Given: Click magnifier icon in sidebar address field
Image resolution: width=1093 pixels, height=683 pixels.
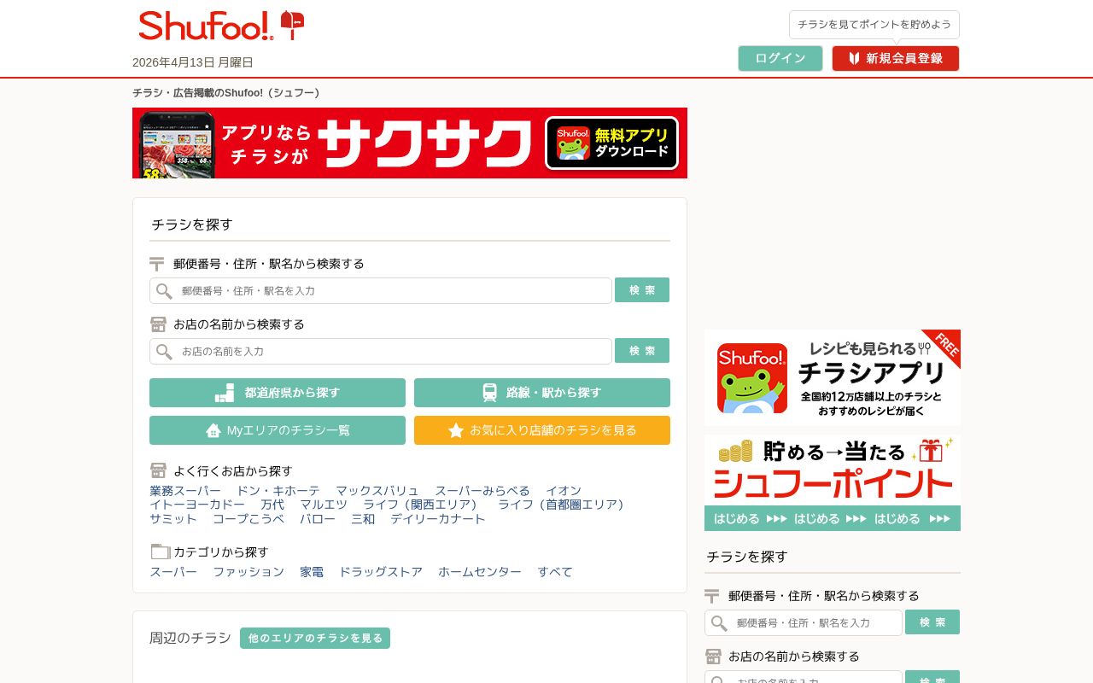Looking at the screenshot, I should (719, 623).
